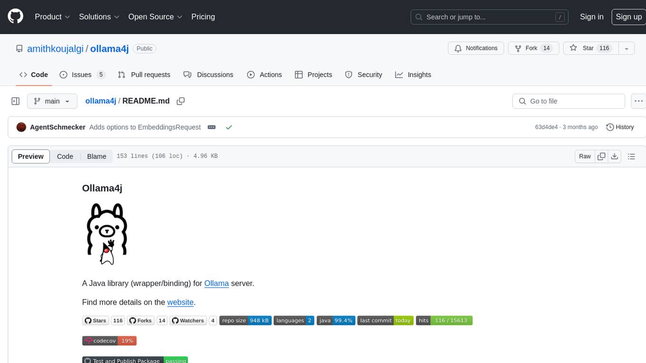The width and height of the screenshot is (646, 363).
Task: Switch to the Pull requests tab
Action: tap(144, 75)
